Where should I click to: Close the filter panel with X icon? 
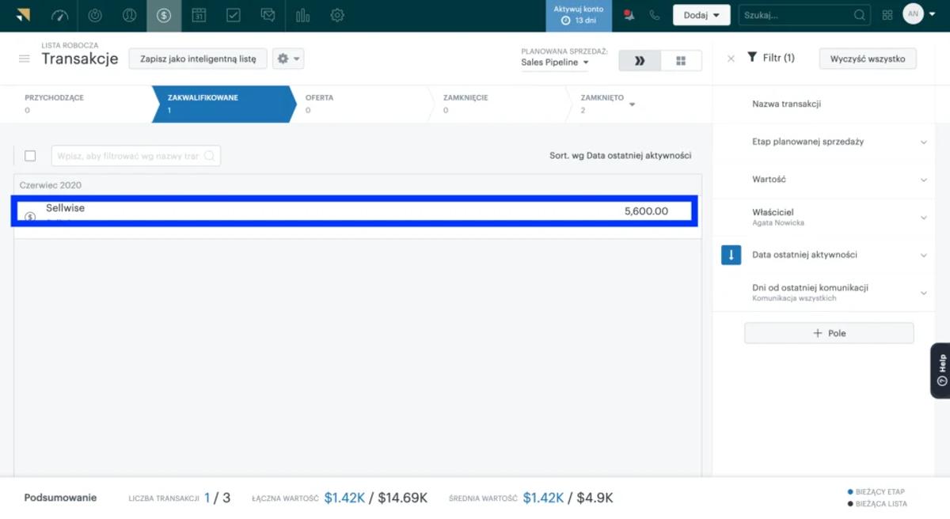point(731,59)
